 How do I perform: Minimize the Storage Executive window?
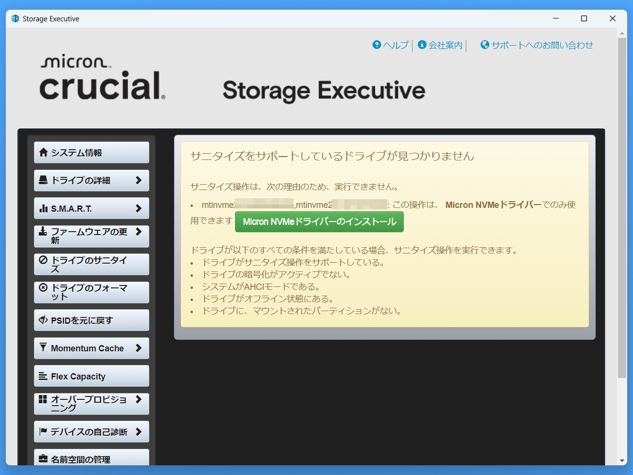pyautogui.click(x=556, y=18)
